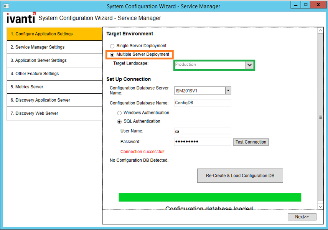The width and height of the screenshot is (328, 230).
Task: Choose Multiple Server Deployment radio button
Action: [112, 55]
